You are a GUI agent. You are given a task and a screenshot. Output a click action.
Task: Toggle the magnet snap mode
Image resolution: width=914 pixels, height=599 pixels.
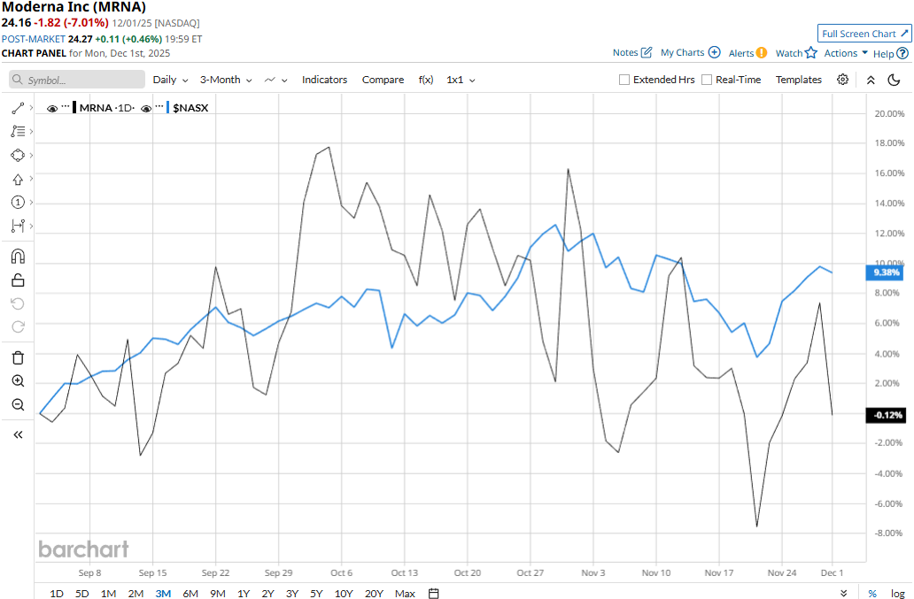click(18, 257)
